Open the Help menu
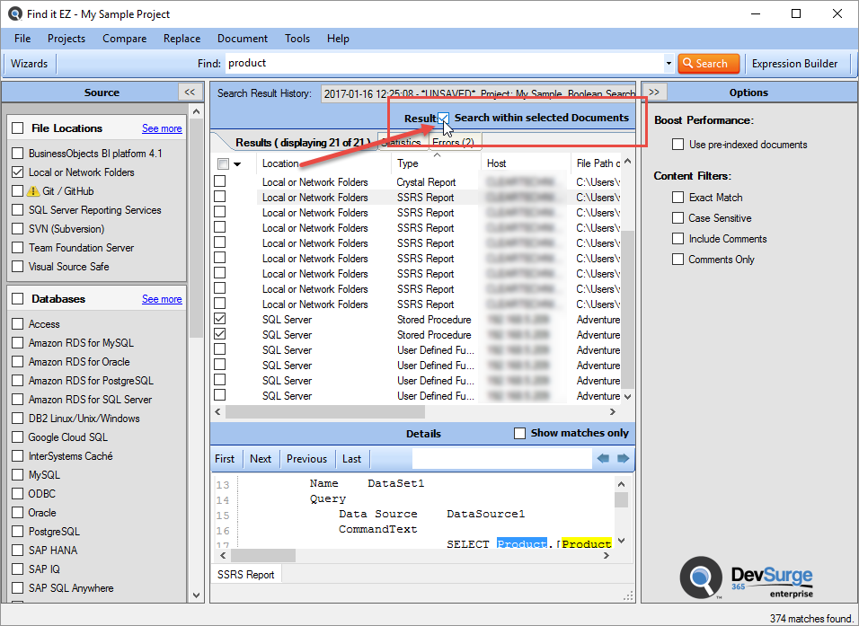The width and height of the screenshot is (859, 626). pyautogui.click(x=338, y=39)
